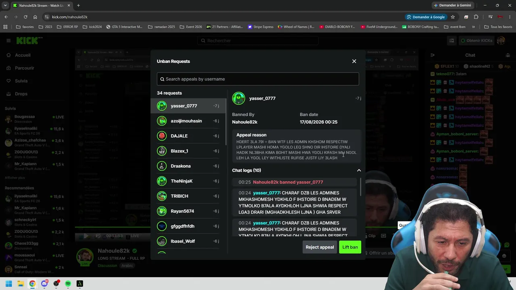Click the Obtenir KICKs button
Viewport: 516px width, 290px height.
coord(476,41)
